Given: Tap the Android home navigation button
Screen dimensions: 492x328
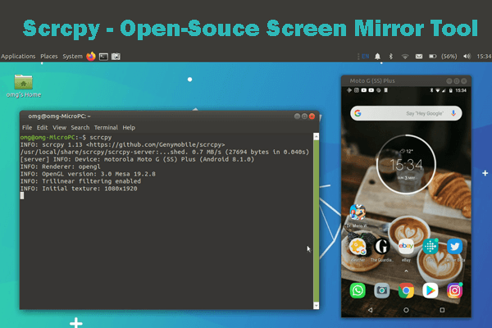Looking at the screenshot, I should pyautogui.click(x=406, y=310).
